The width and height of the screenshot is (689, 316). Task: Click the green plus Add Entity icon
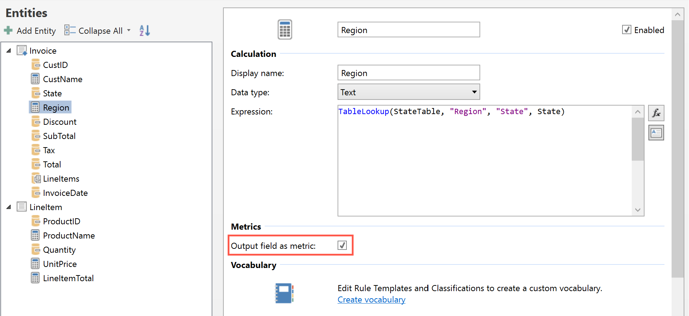click(8, 31)
